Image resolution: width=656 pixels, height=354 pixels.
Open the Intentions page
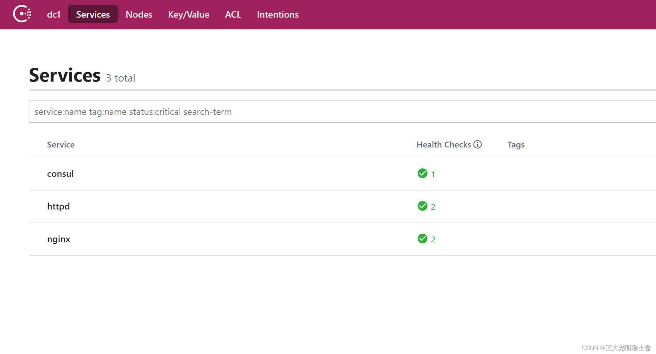tap(278, 14)
